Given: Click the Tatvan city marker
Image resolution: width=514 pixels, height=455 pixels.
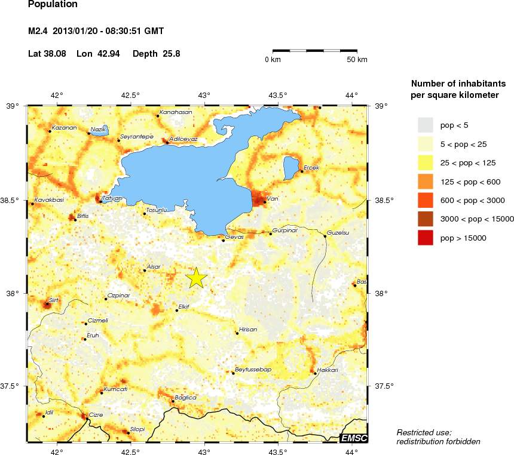Looking at the screenshot, I should [x=101, y=202].
